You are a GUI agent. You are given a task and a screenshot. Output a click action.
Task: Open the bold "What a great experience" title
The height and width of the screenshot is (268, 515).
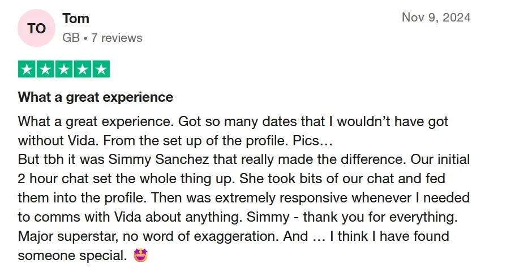coord(96,97)
